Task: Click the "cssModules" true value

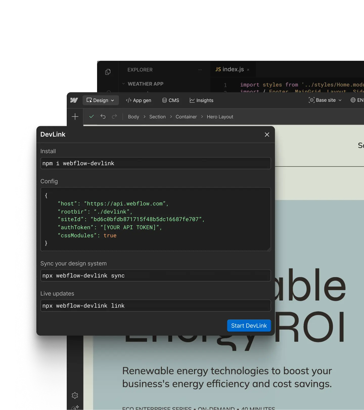Action: click(x=110, y=235)
